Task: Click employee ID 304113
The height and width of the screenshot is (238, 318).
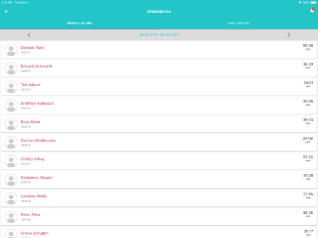Action: point(25,90)
